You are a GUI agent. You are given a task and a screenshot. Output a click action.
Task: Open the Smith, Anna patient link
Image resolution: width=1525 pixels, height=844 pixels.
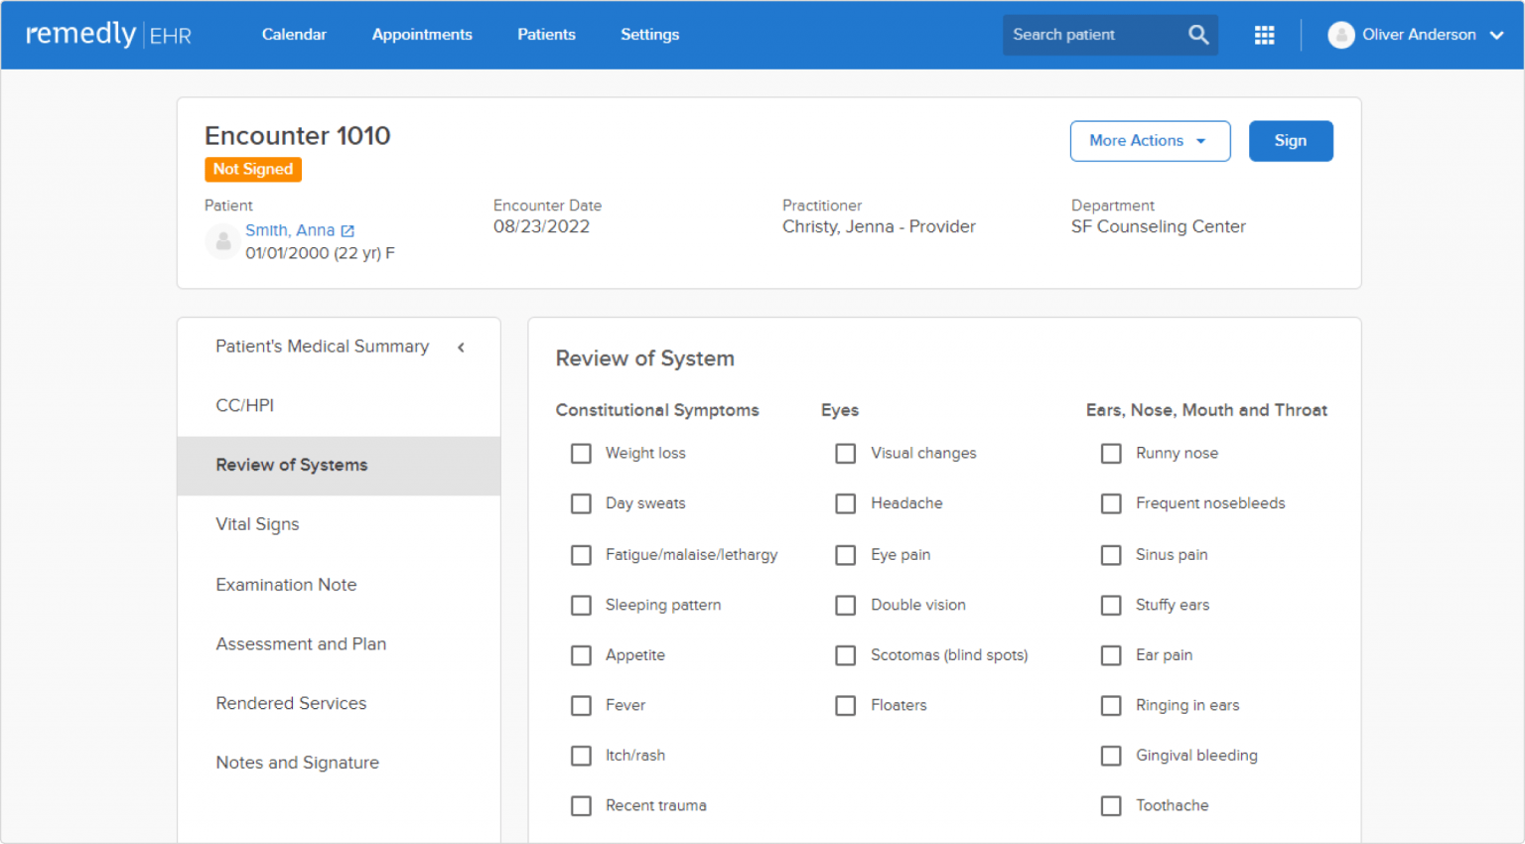coord(290,230)
